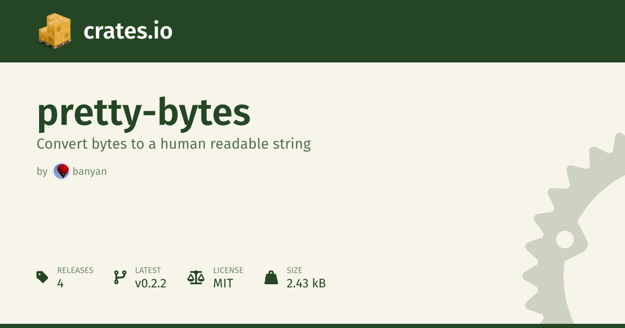Select the RELEASES label
Viewport: 625px width, 328px height.
[75, 270]
